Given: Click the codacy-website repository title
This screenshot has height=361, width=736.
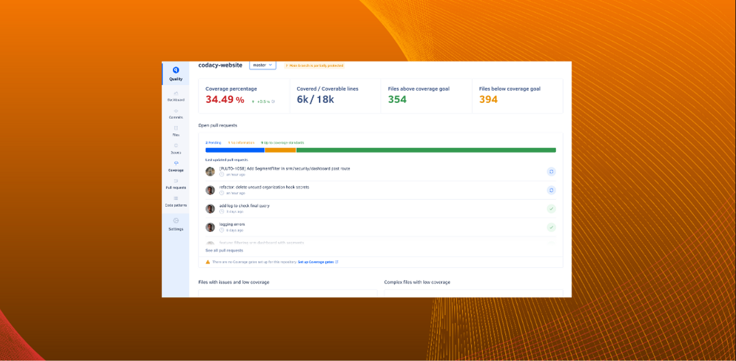Looking at the screenshot, I should (x=220, y=65).
